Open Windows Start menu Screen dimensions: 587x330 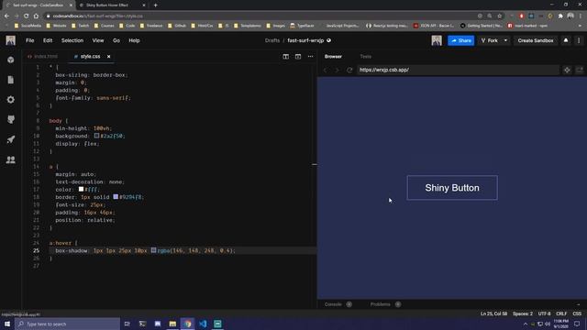coord(7,324)
